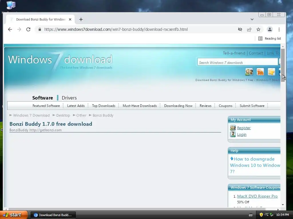Viewport: 293px width, 219px height.
Task: Share this page via the share icon
Action: tap(249, 29)
